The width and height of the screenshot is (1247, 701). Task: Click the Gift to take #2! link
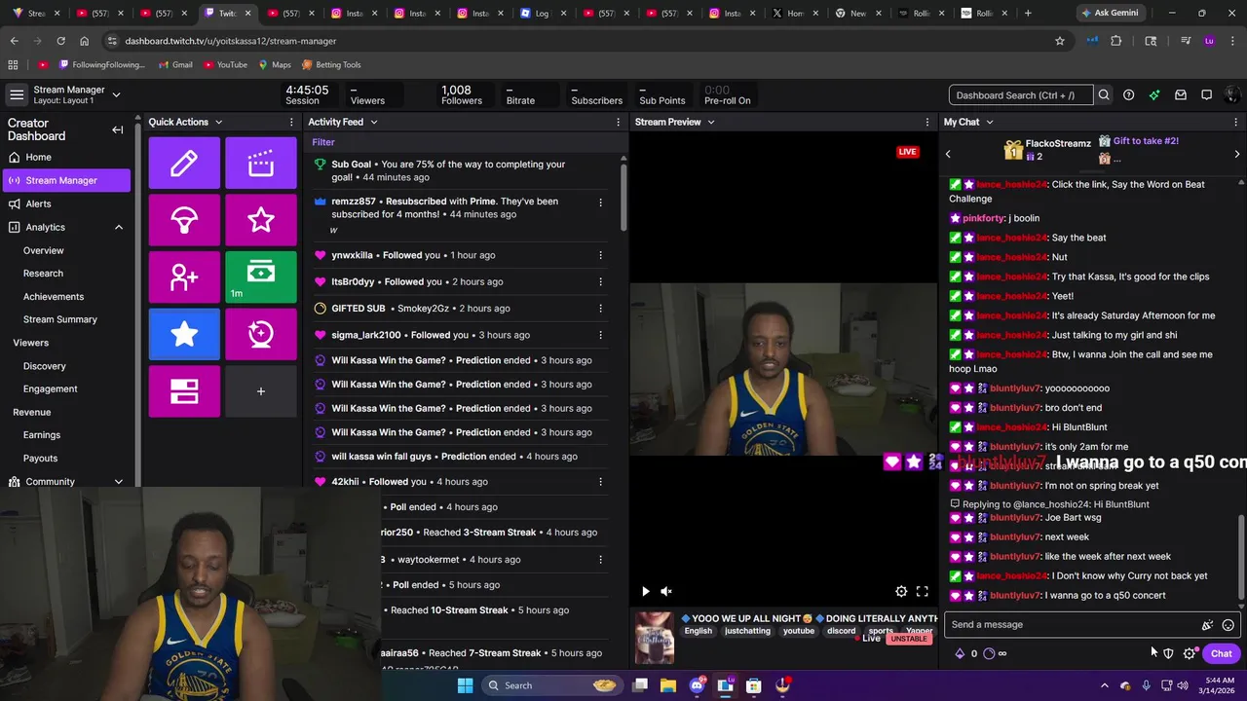pyautogui.click(x=1146, y=141)
